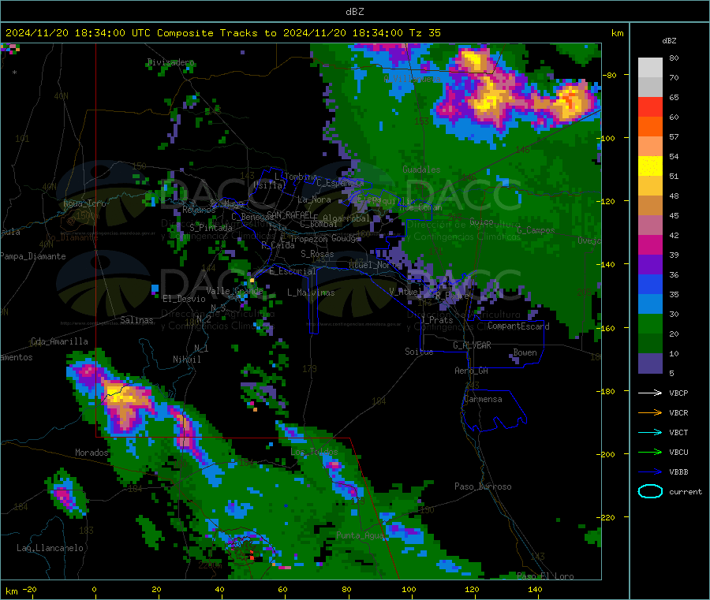Select the Salinas map label
The height and width of the screenshot is (600, 710).
tap(136, 320)
